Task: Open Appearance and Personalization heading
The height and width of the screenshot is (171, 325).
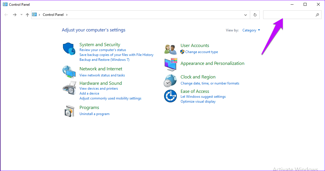Action: click(x=212, y=63)
